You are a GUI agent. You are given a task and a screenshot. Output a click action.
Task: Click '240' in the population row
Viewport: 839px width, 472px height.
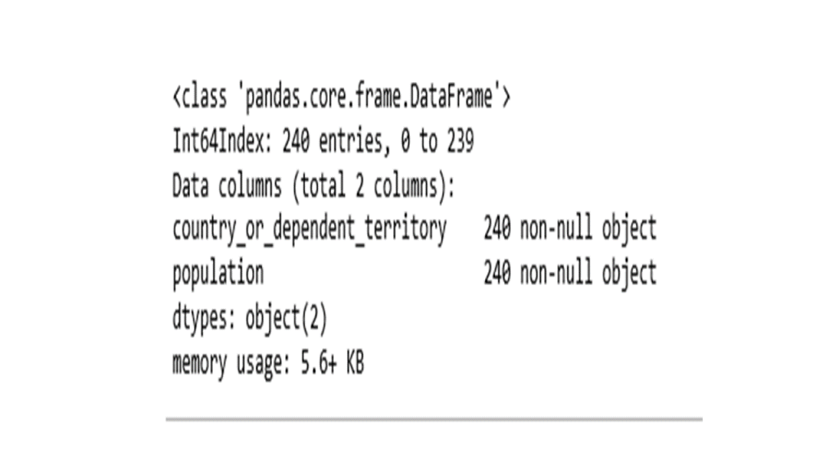click(x=497, y=273)
